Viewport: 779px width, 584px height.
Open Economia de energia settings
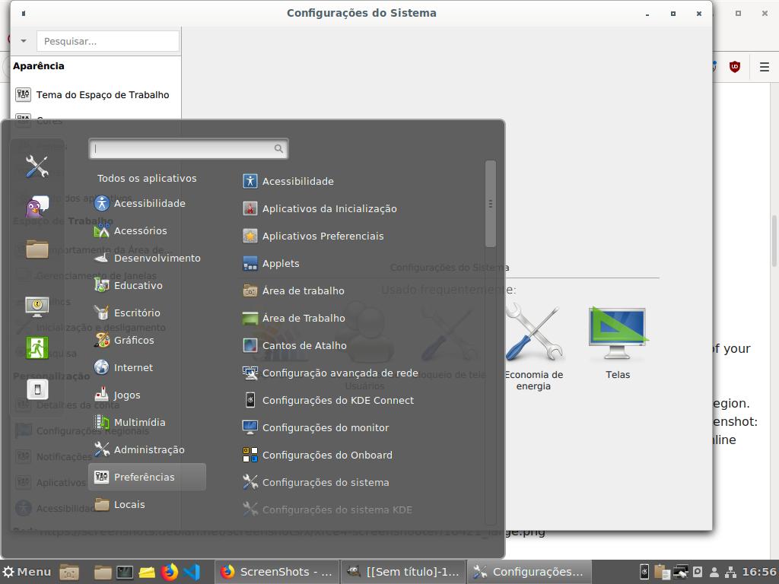click(x=533, y=347)
